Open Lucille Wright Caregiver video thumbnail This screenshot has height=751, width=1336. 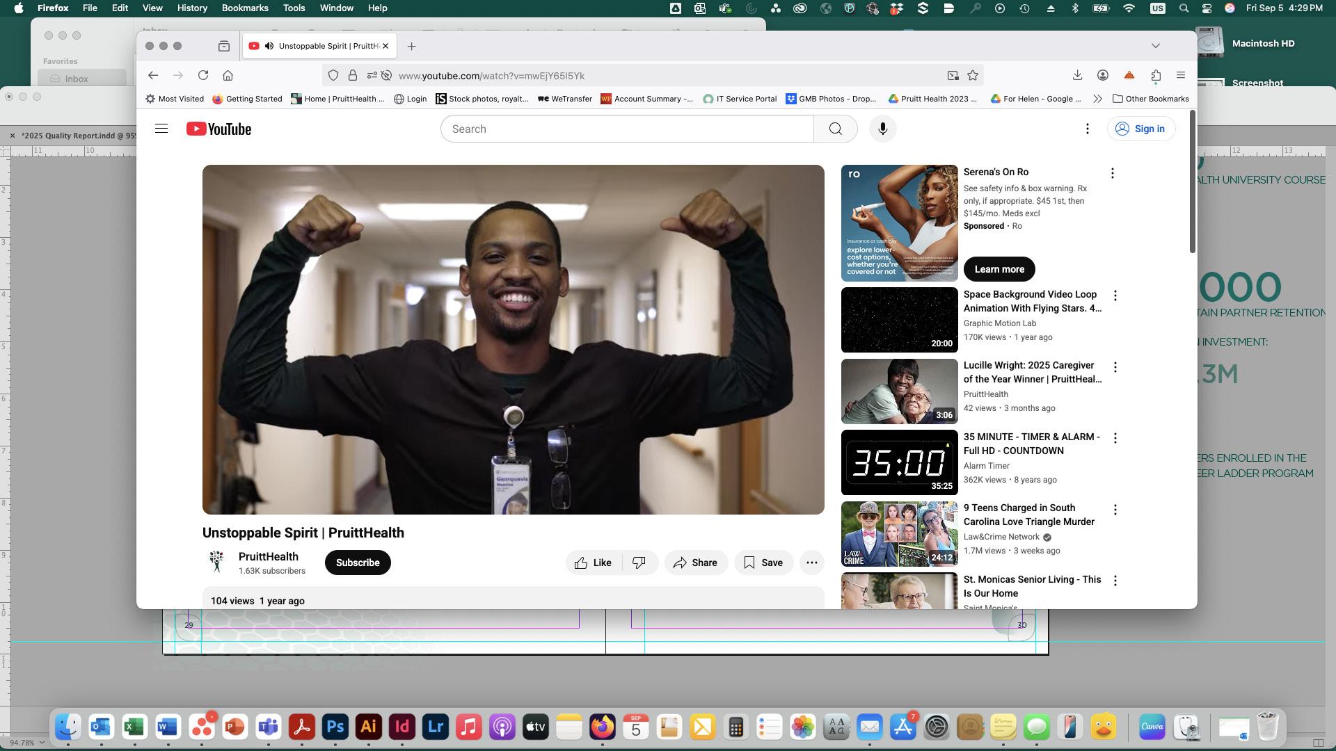[x=899, y=391]
